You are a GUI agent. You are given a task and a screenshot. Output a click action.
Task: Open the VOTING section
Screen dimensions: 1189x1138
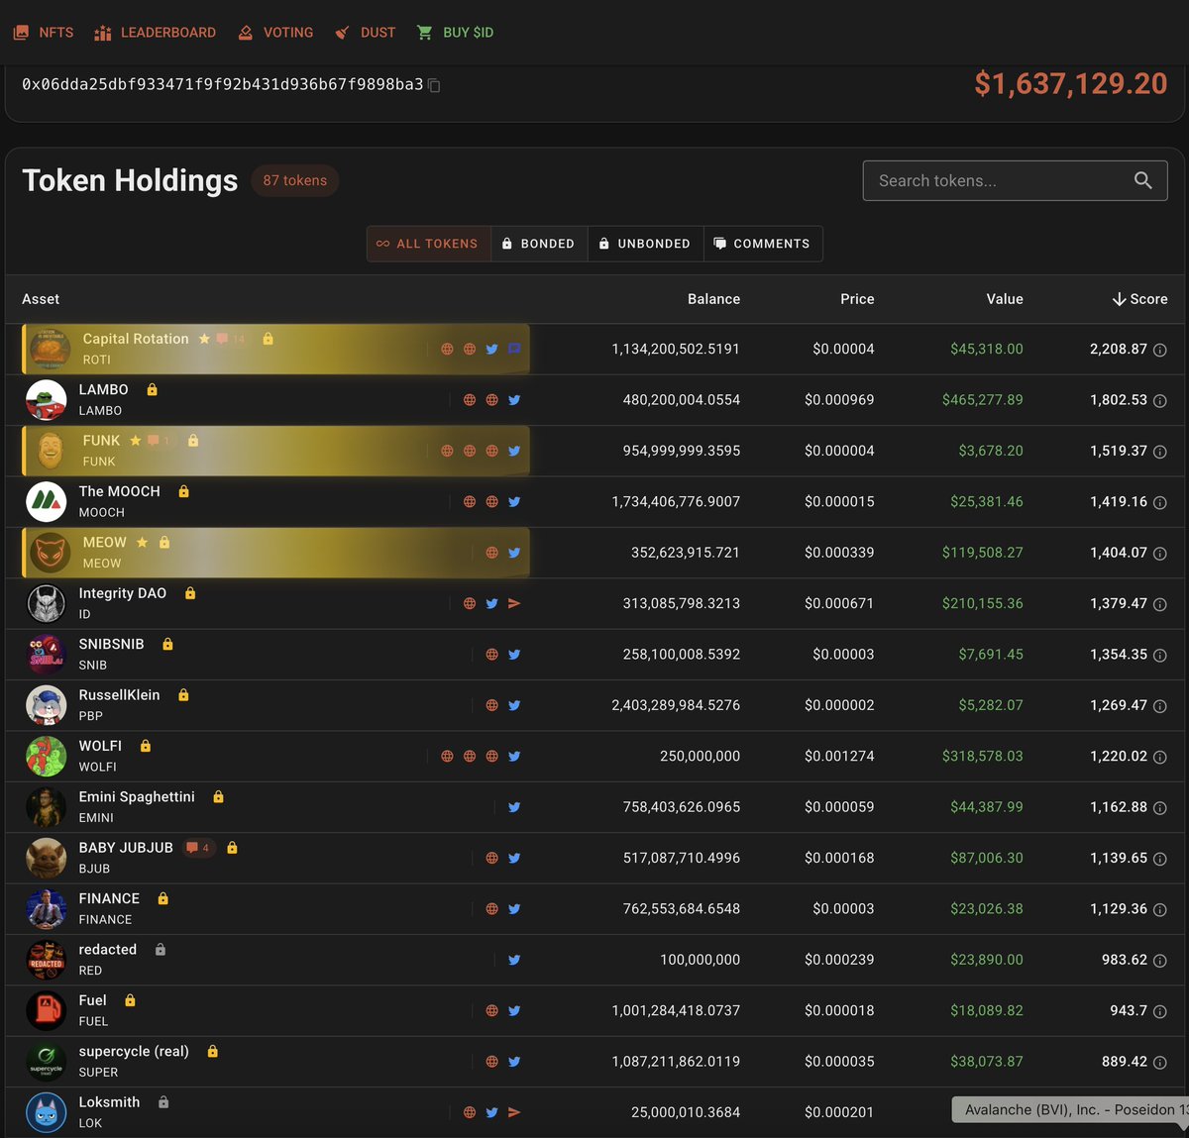click(x=275, y=33)
